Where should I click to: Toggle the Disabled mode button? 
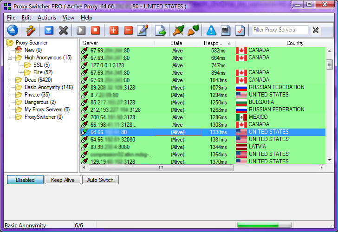tap(25, 180)
